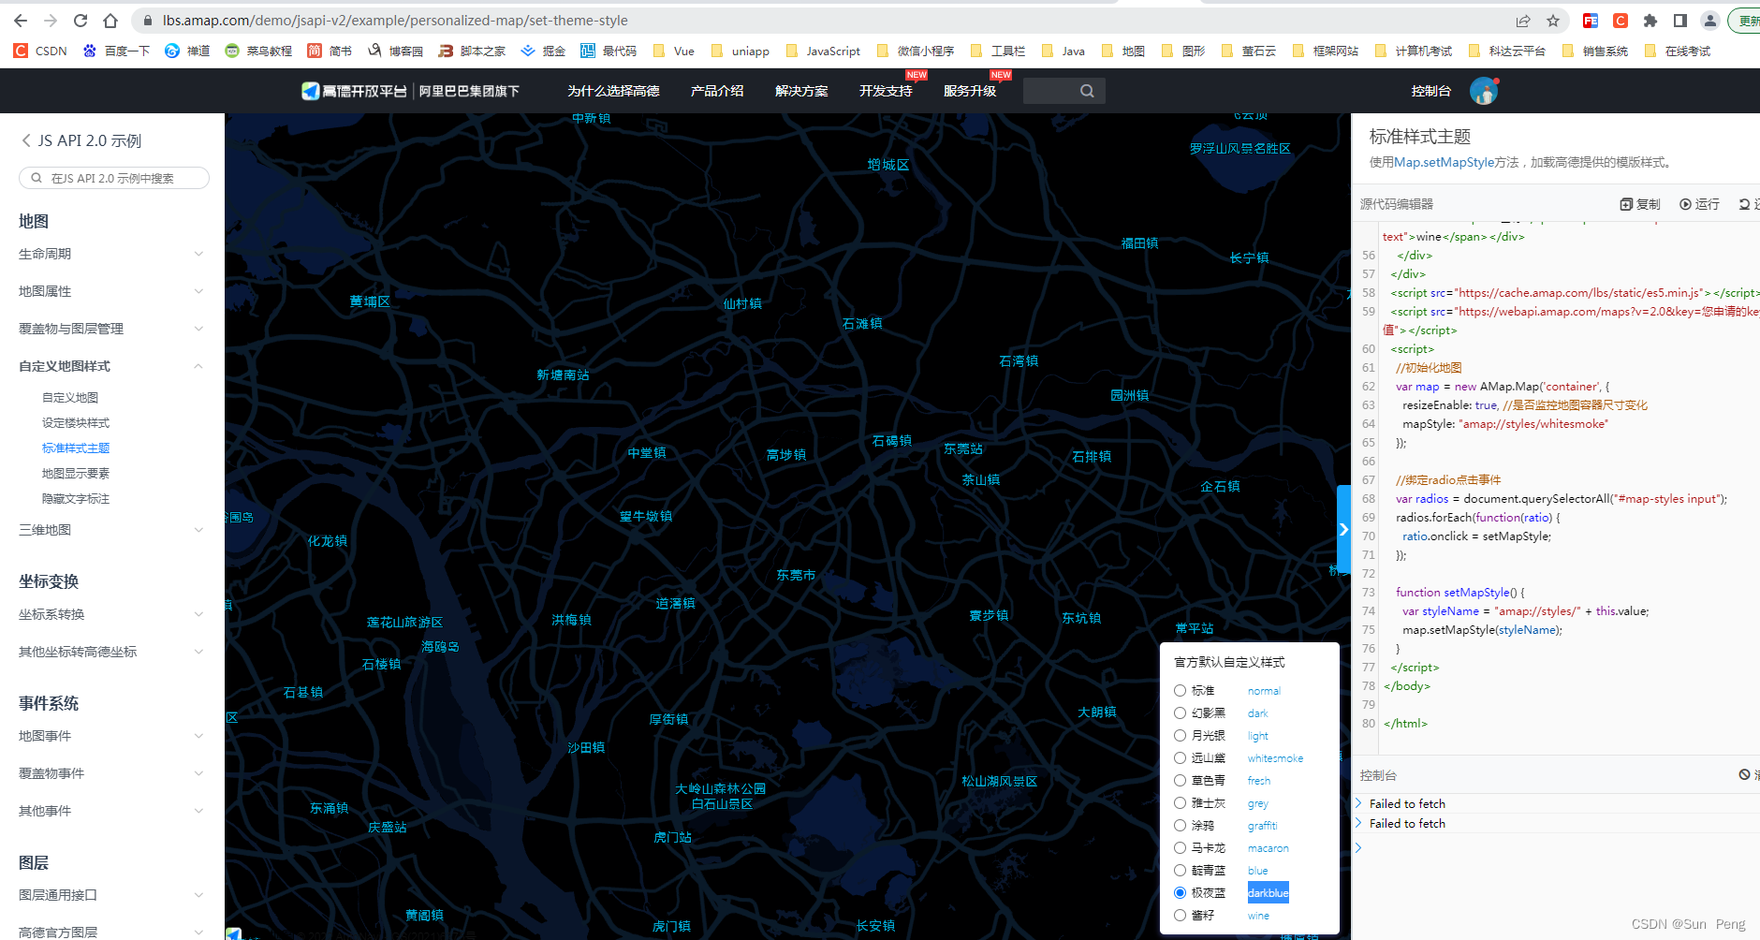Open the Vue bookmarks folder
The height and width of the screenshot is (940, 1760).
673,51
